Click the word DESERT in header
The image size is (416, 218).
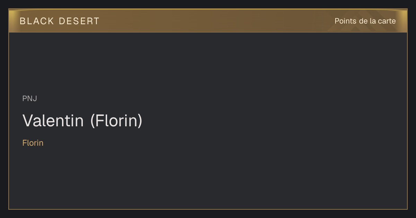(x=79, y=21)
